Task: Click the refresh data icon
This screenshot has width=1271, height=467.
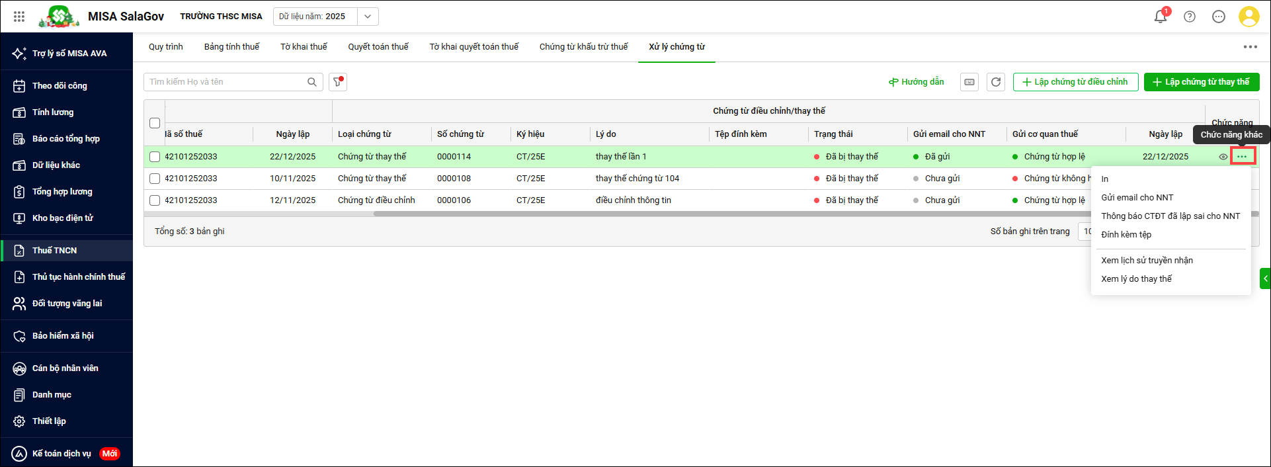Action: [x=996, y=82]
